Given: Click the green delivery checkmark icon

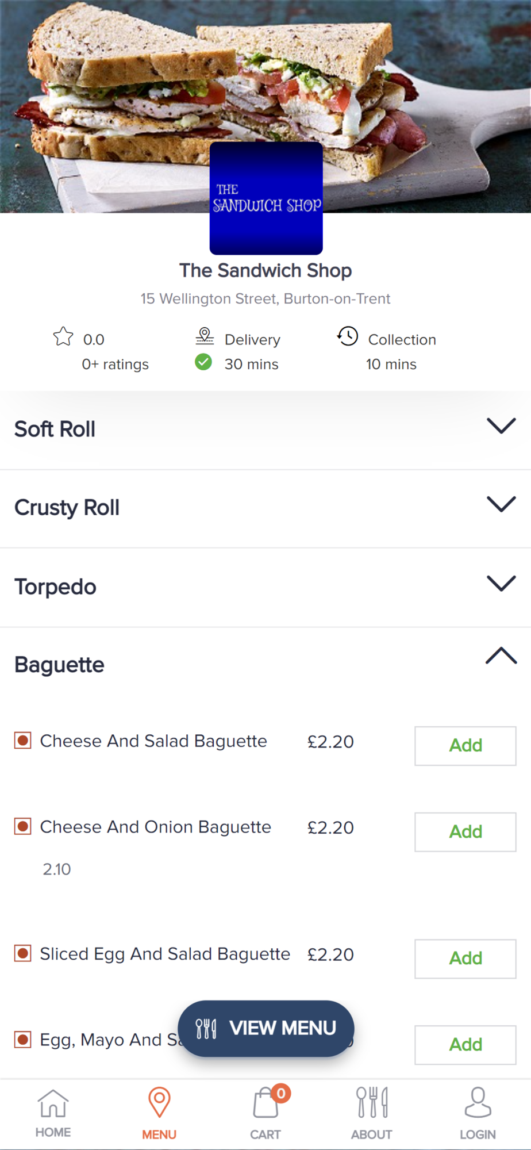Looking at the screenshot, I should (x=203, y=362).
